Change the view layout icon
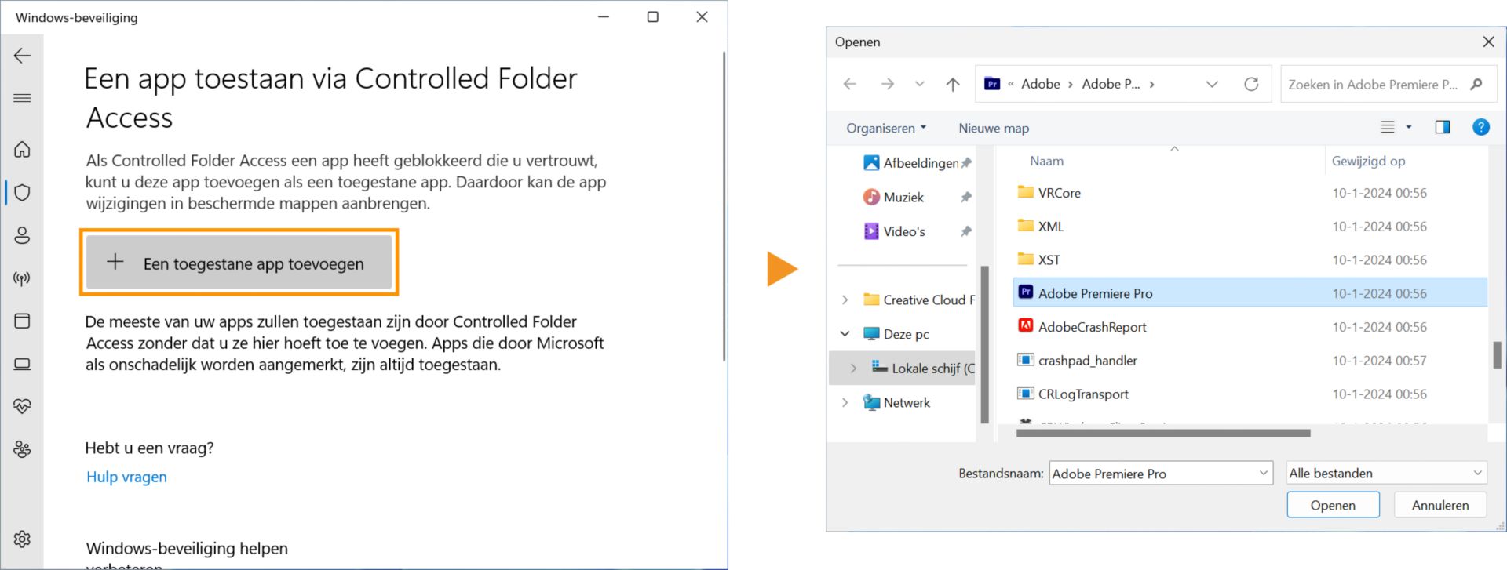Image resolution: width=1507 pixels, height=570 pixels. pos(1388,127)
